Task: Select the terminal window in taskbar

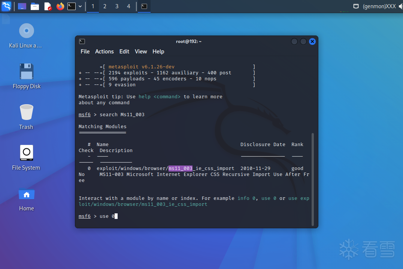Action: pyautogui.click(x=144, y=6)
